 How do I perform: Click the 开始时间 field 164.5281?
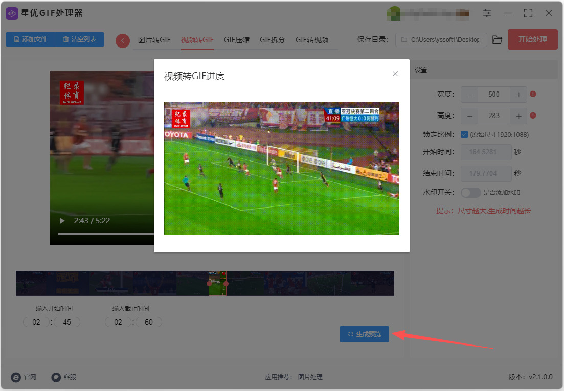pos(486,152)
